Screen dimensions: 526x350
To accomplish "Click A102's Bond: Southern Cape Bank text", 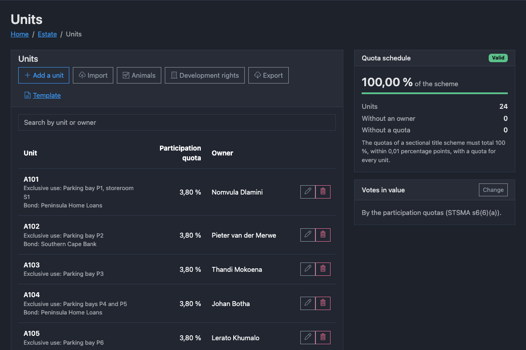I will click(60, 244).
